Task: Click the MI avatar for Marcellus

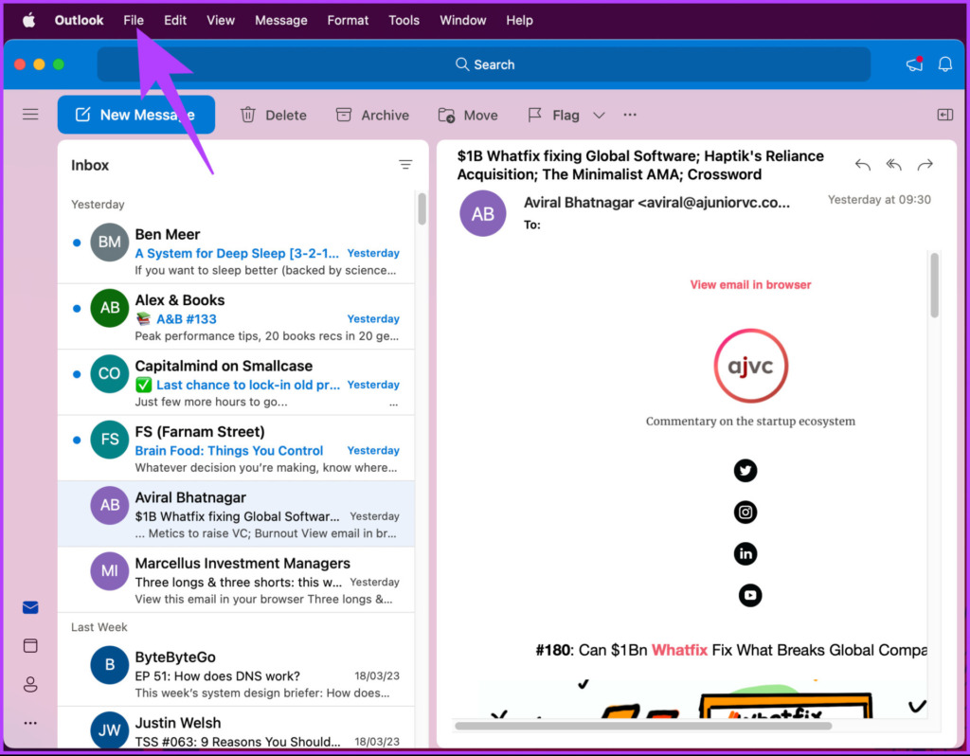Action: [110, 570]
